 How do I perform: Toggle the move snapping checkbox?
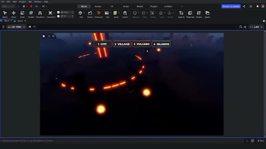58,12
